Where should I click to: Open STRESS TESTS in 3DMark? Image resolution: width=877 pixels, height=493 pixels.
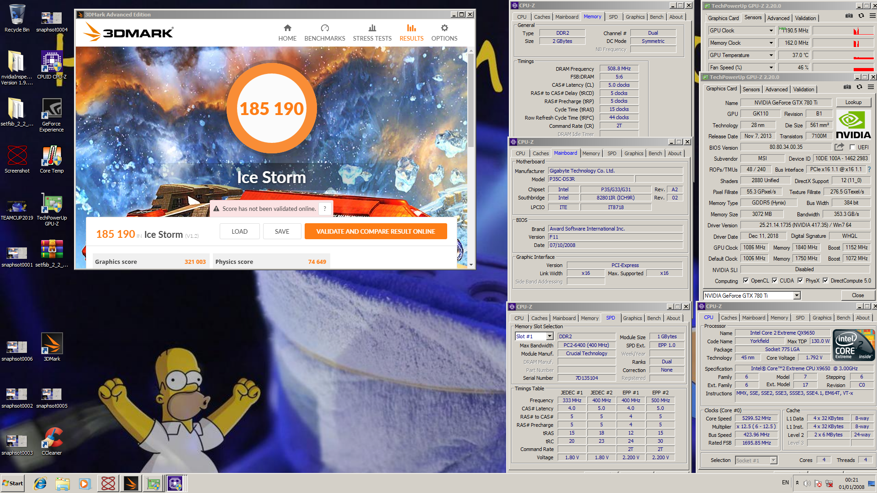[x=372, y=33]
